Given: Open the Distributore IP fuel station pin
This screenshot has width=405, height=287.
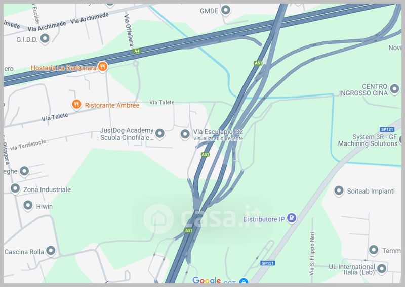Looking at the screenshot, I should [x=292, y=218].
